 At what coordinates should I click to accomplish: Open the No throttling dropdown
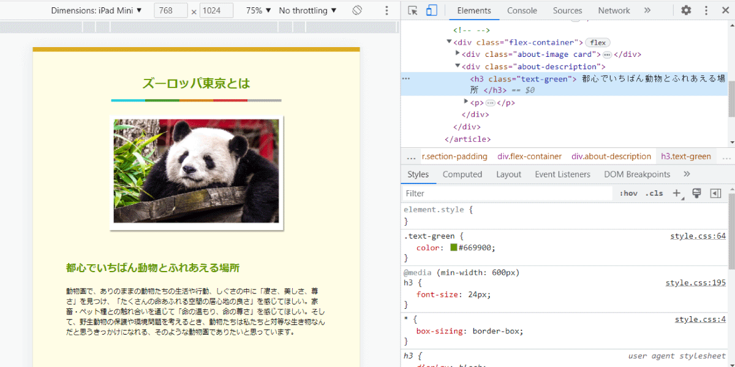[x=307, y=10]
